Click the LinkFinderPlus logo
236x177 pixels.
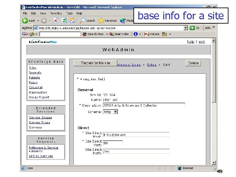tap(43, 42)
